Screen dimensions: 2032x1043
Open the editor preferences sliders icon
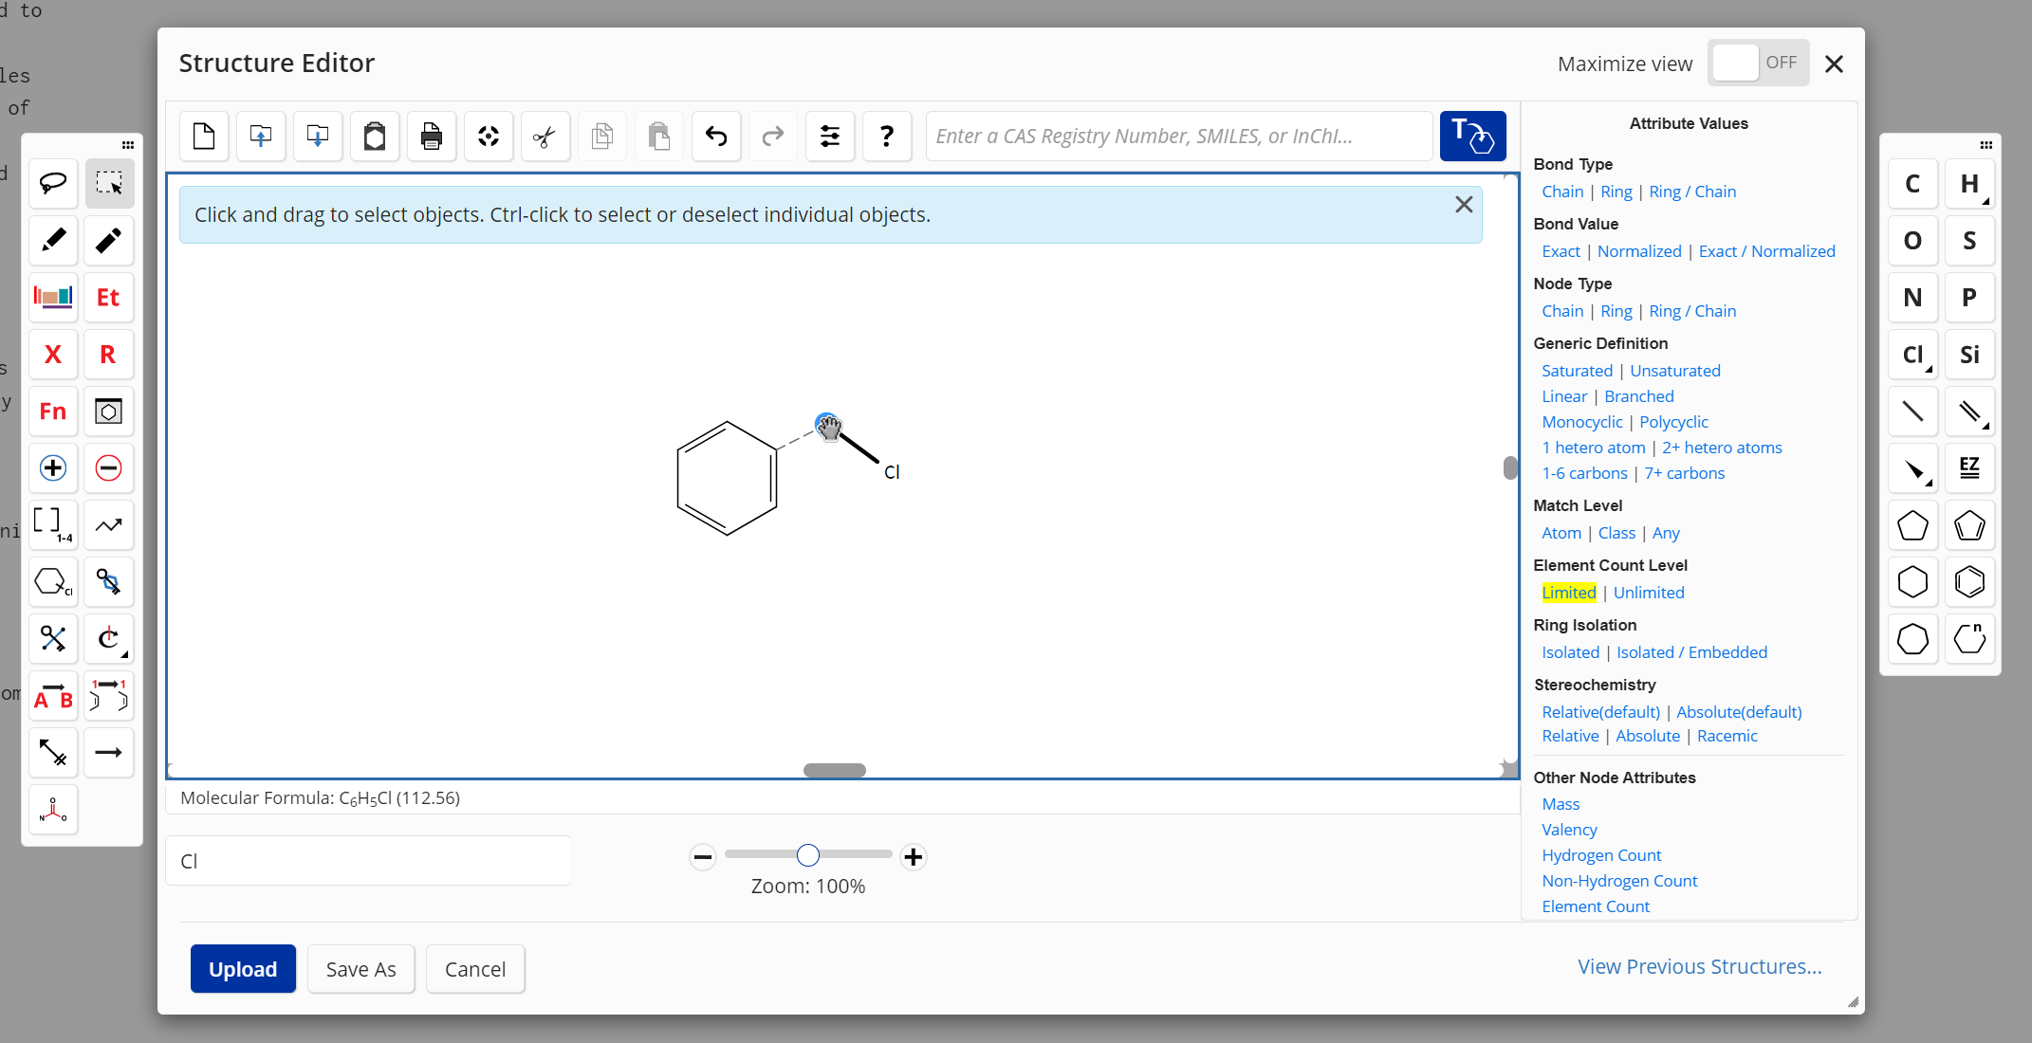830,137
